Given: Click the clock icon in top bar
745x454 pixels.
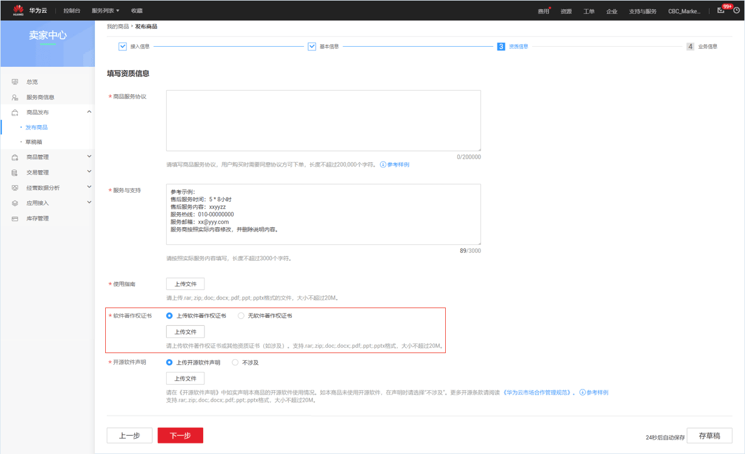Looking at the screenshot, I should pyautogui.click(x=736, y=10).
